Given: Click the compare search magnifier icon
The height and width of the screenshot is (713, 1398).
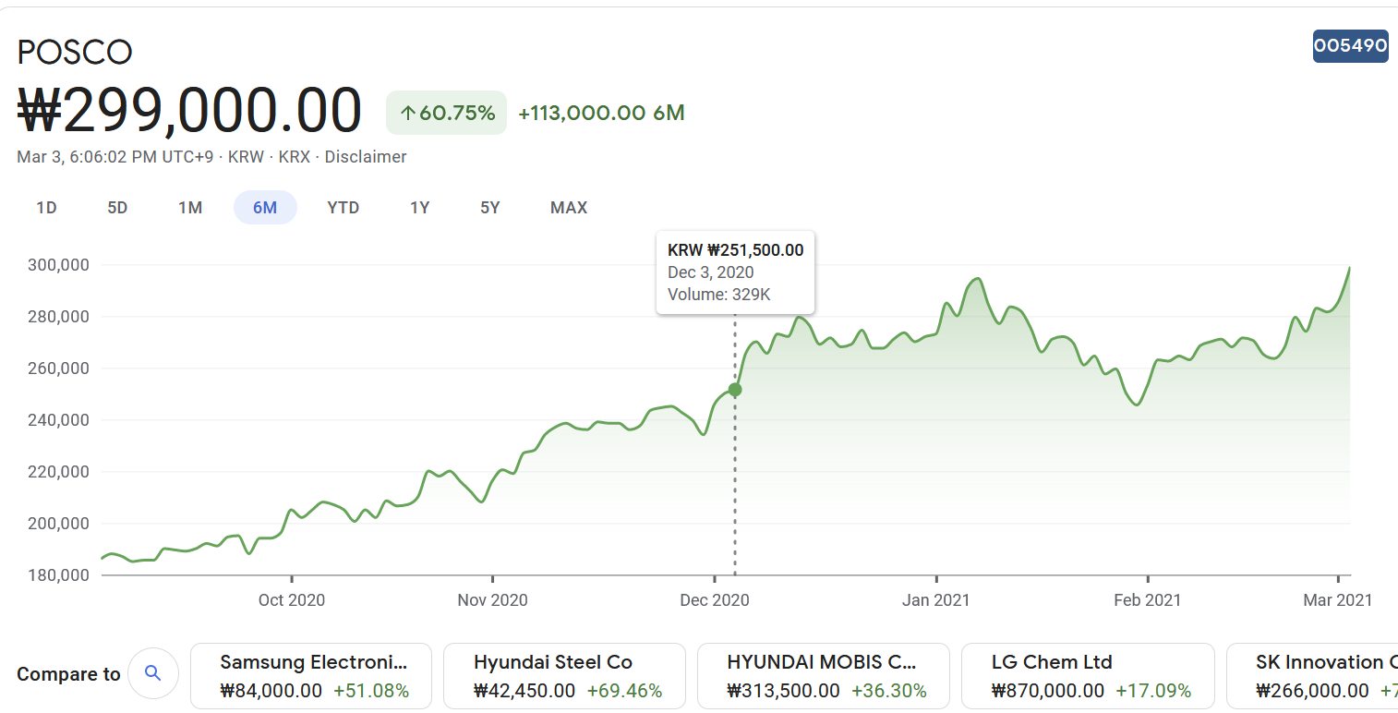Looking at the screenshot, I should click(153, 673).
